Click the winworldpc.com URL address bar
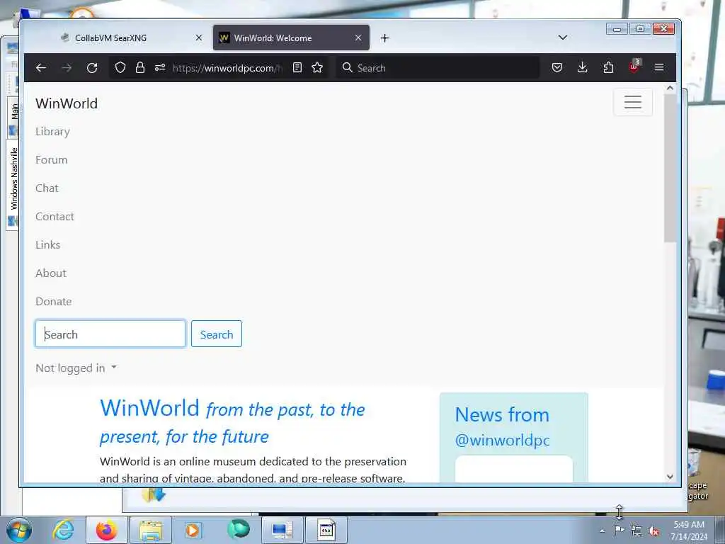The height and width of the screenshot is (544, 725). (x=227, y=68)
